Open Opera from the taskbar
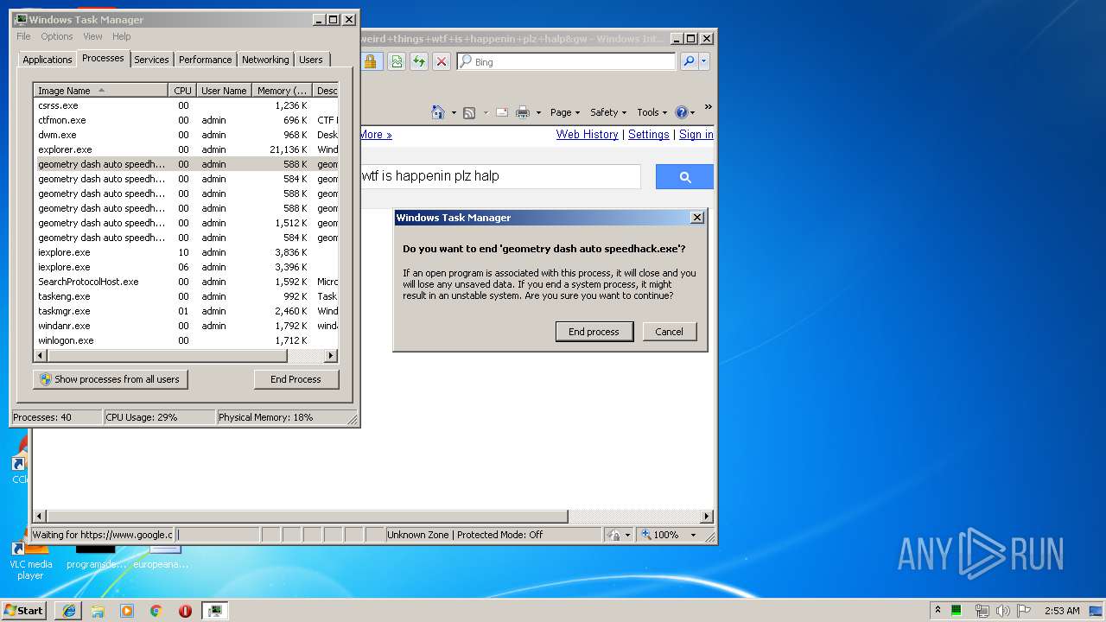 [x=185, y=611]
